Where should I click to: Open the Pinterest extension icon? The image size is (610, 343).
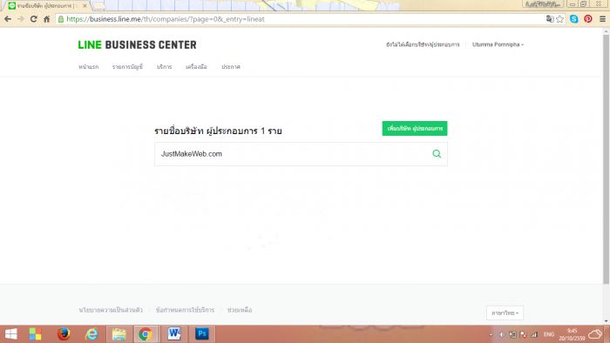click(588, 18)
